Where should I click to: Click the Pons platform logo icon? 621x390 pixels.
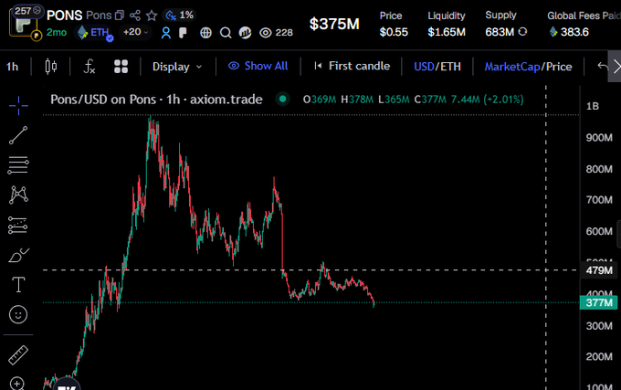click(183, 33)
